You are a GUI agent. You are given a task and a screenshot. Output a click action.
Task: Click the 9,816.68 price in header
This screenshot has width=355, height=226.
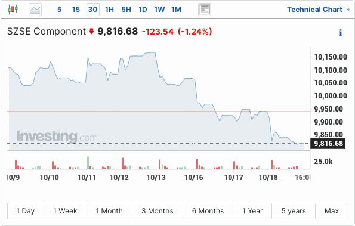click(118, 32)
